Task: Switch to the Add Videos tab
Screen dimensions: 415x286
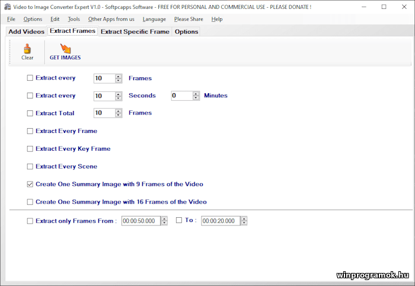Action: coord(26,31)
